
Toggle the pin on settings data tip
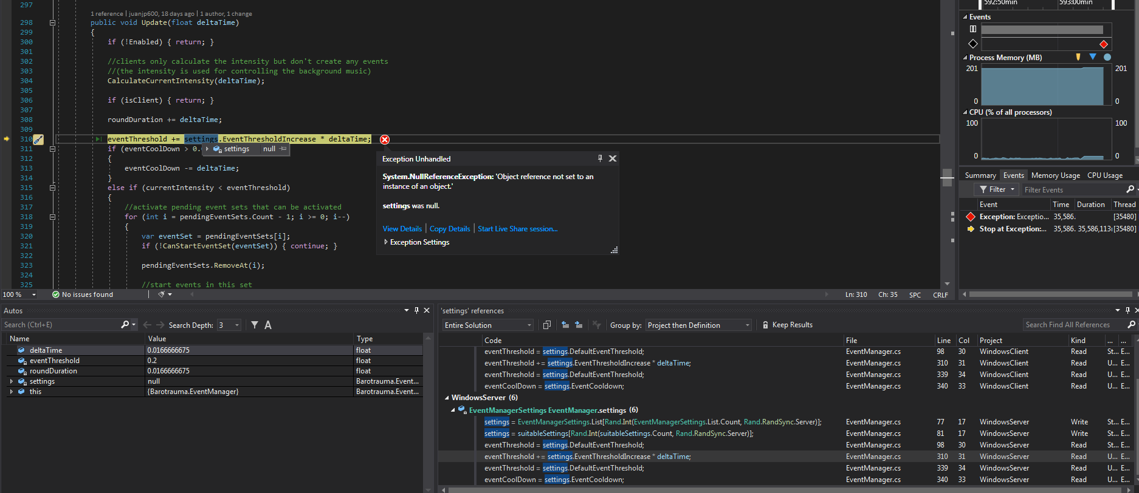[283, 149]
